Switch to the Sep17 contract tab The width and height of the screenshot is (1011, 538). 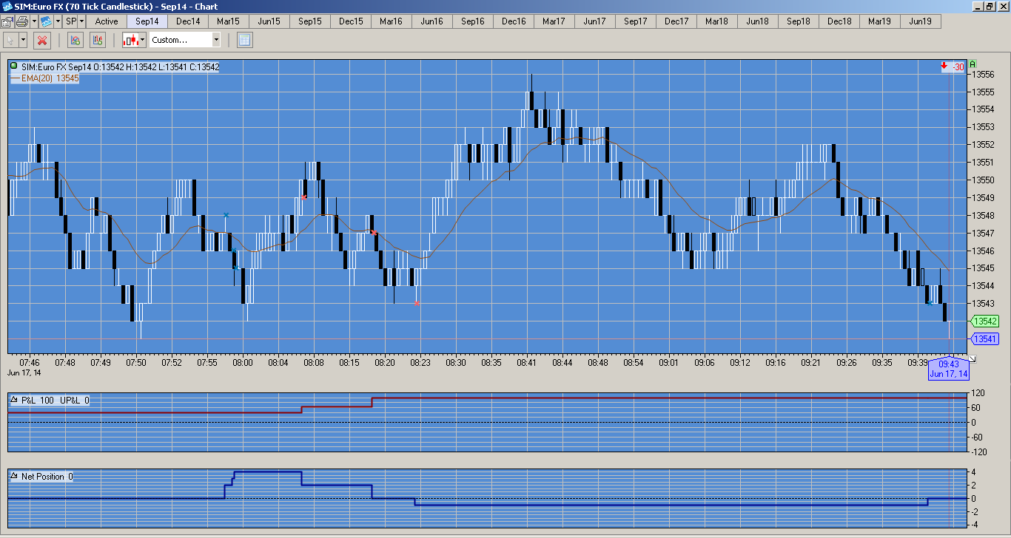pos(636,21)
